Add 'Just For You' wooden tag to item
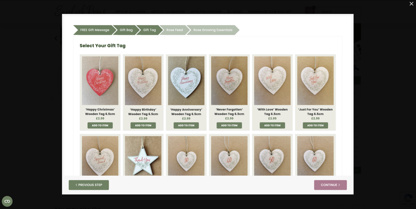 [316, 125]
